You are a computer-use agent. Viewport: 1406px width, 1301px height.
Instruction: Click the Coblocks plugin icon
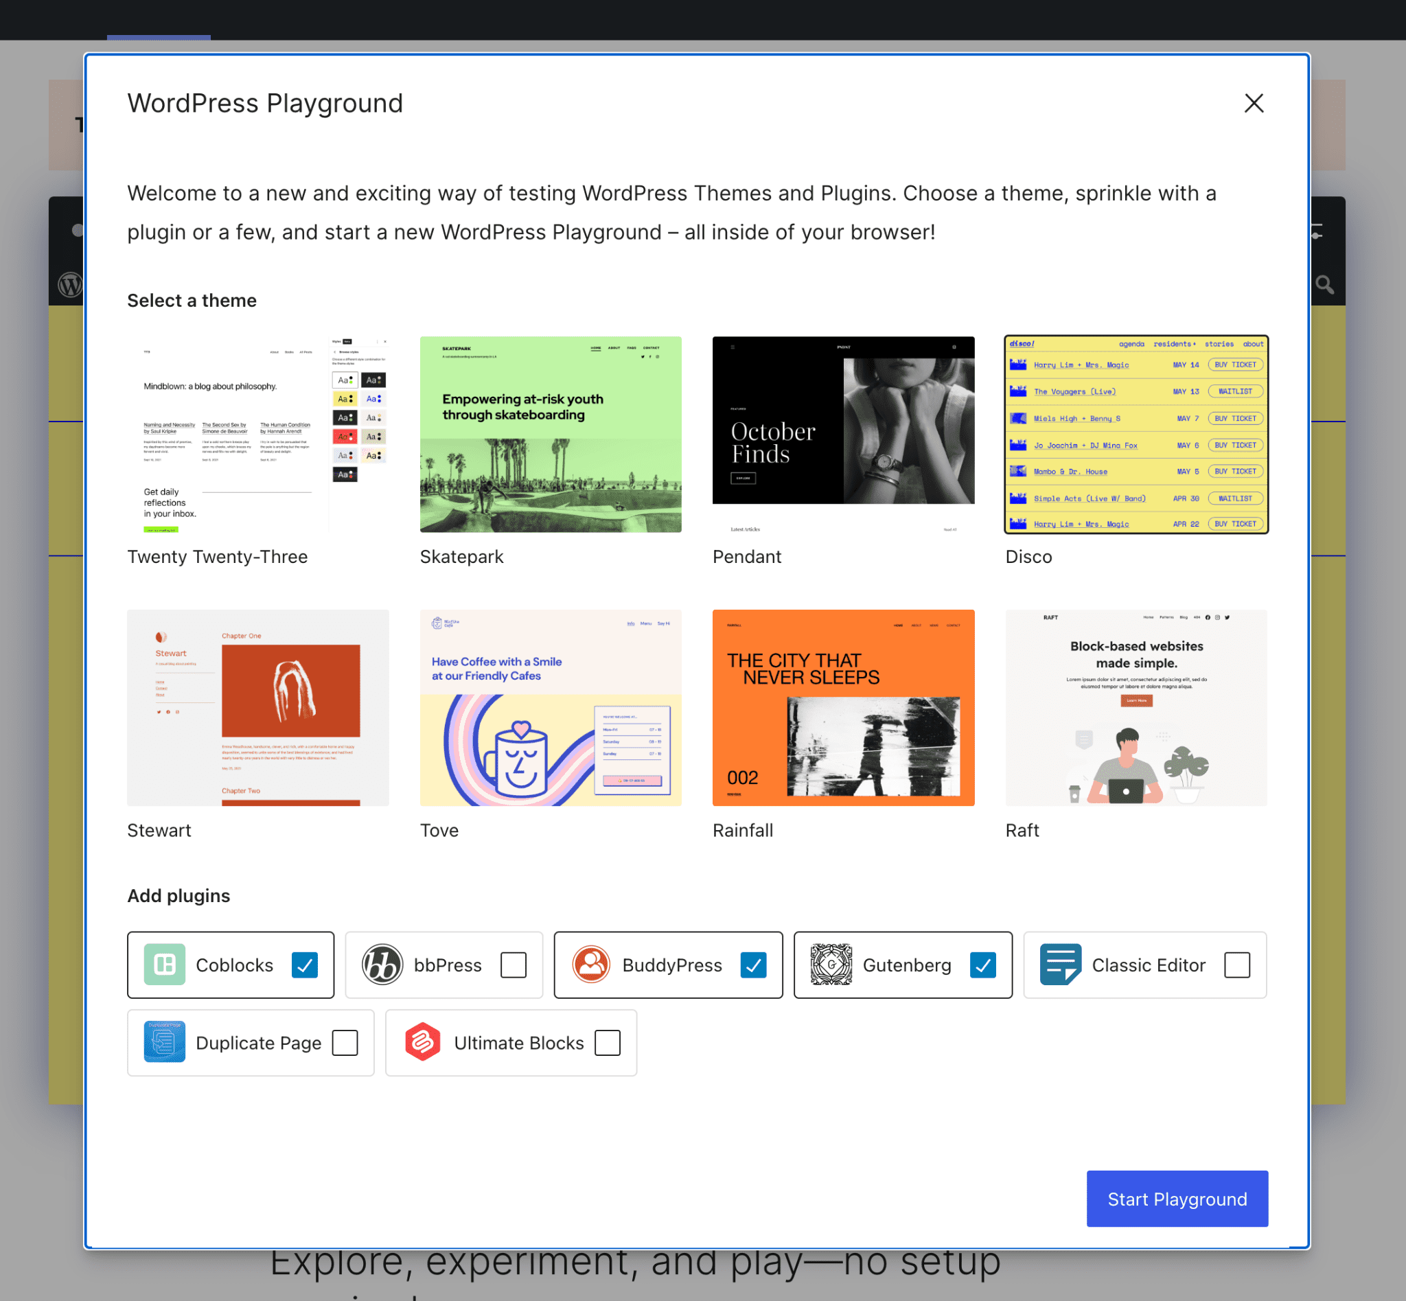(163, 964)
